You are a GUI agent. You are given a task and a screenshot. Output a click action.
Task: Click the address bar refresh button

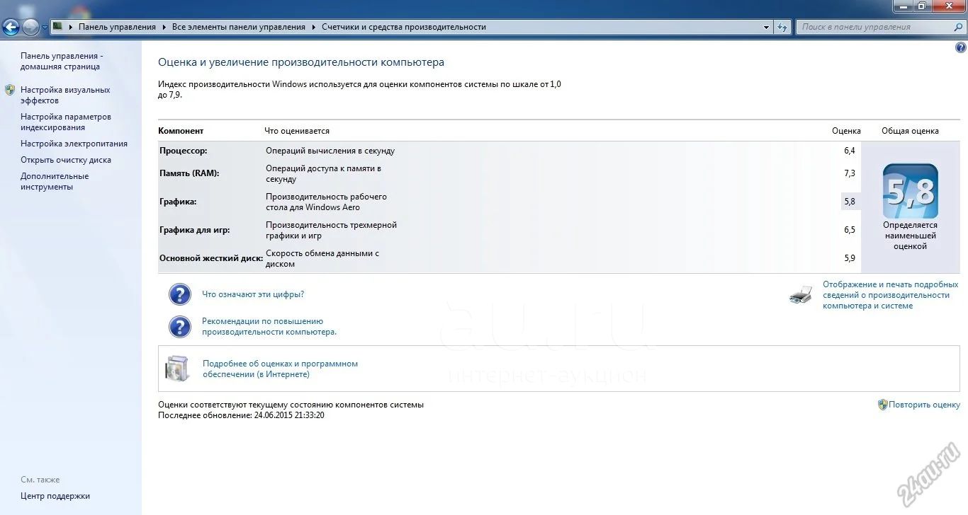782,27
